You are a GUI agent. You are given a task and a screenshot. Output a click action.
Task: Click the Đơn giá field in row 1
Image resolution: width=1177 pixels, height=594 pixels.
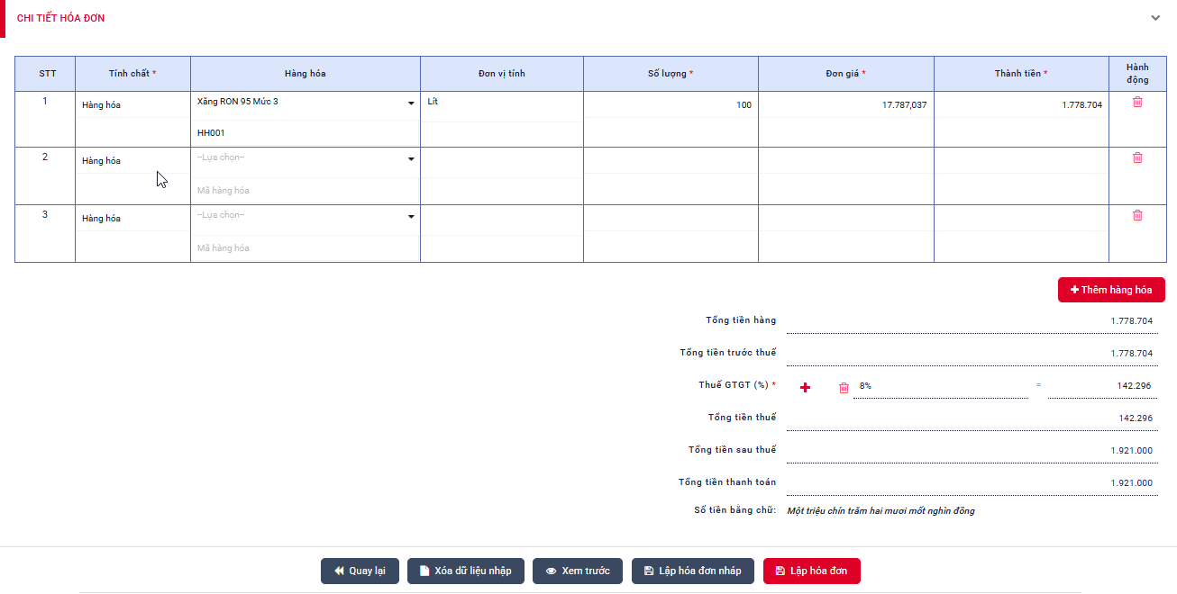pyautogui.click(x=845, y=105)
